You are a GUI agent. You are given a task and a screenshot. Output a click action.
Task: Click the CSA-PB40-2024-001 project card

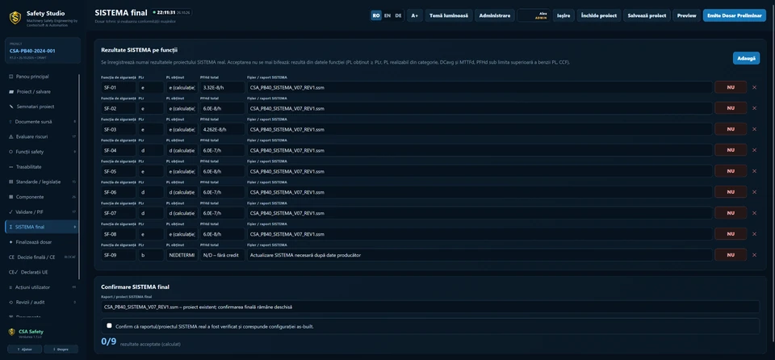tap(43, 50)
